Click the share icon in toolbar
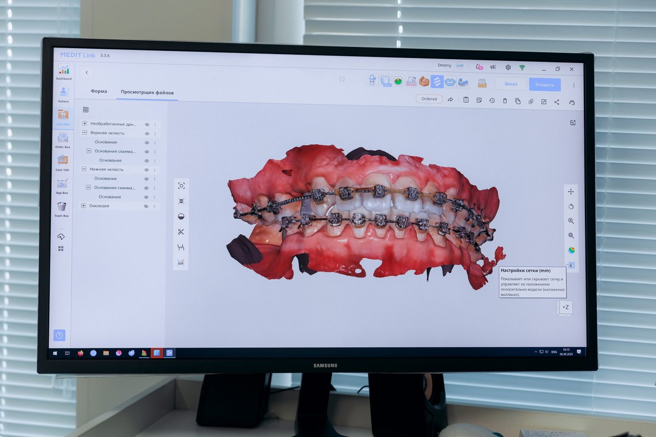656x437 pixels. [x=557, y=101]
